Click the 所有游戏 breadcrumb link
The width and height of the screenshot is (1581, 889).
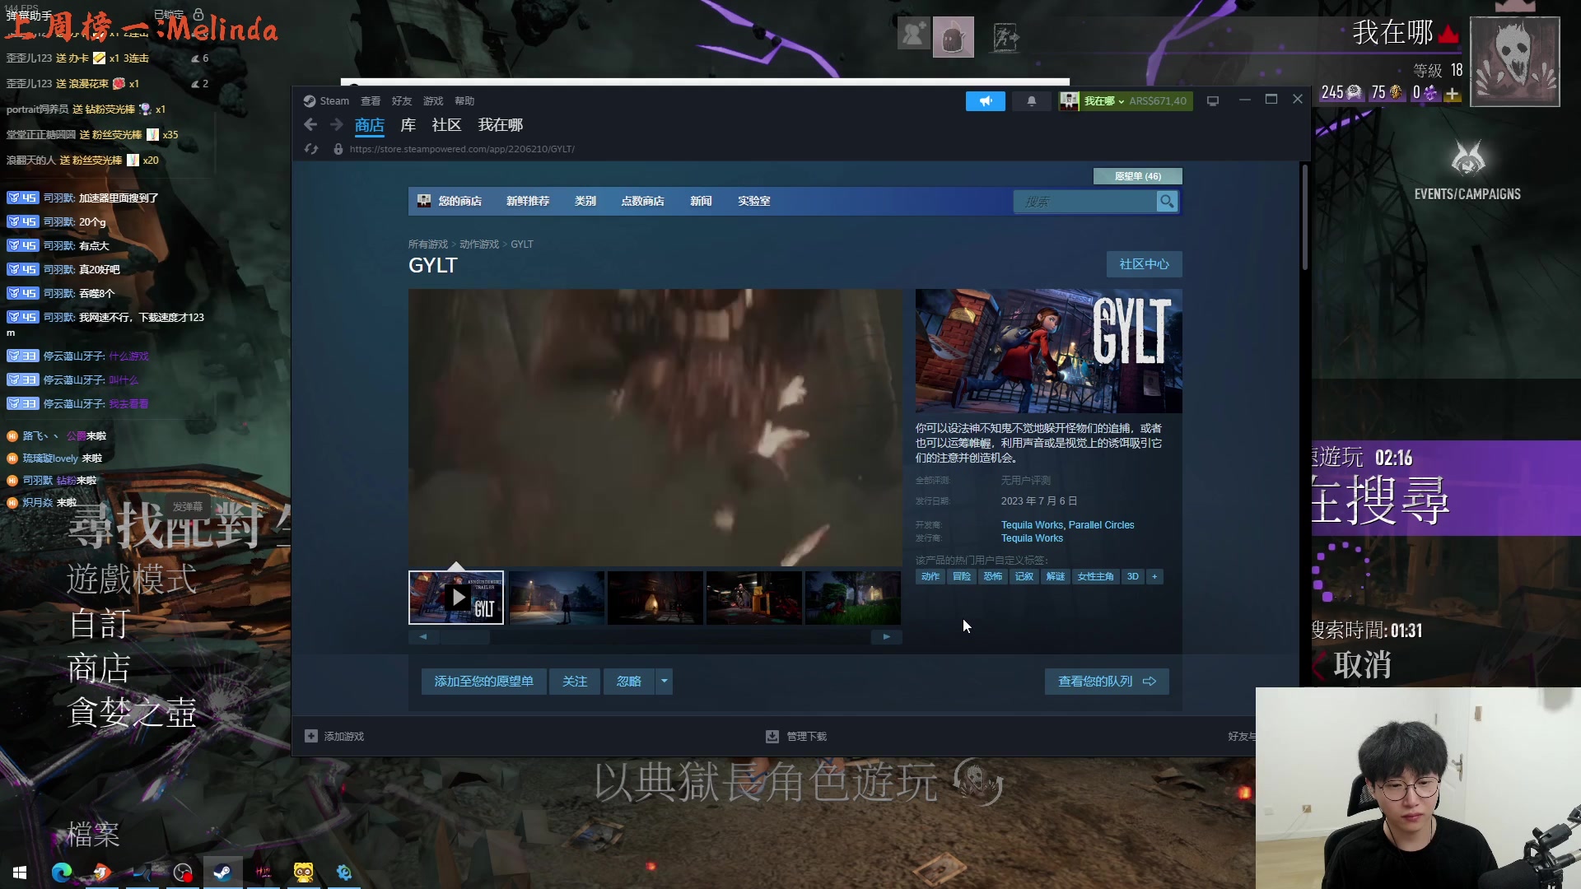coord(428,244)
